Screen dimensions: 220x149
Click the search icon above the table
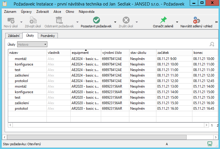pyautogui.click(x=212, y=44)
